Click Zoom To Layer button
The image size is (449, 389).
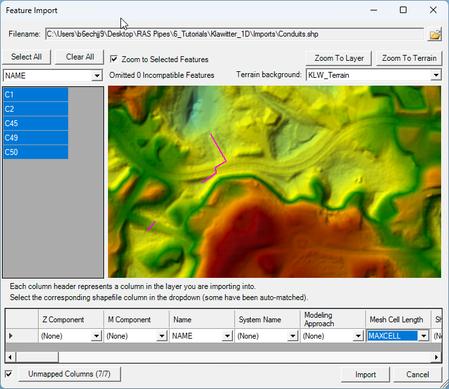tap(338, 58)
